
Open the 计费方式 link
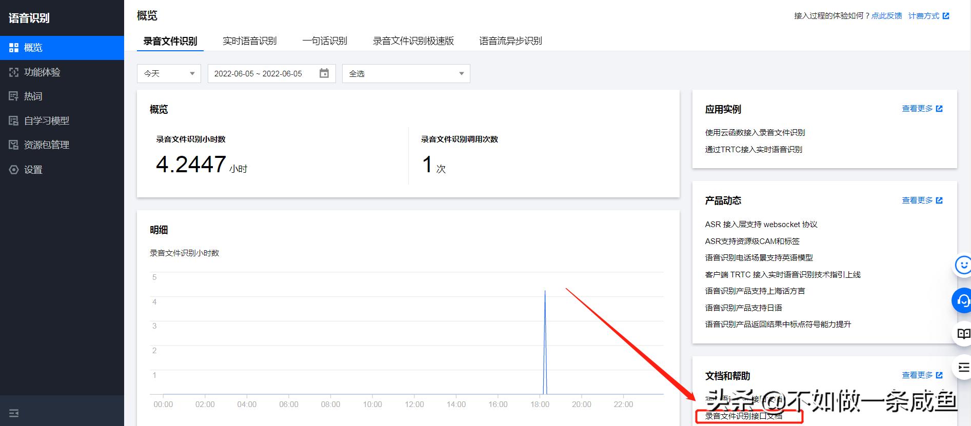tap(923, 16)
